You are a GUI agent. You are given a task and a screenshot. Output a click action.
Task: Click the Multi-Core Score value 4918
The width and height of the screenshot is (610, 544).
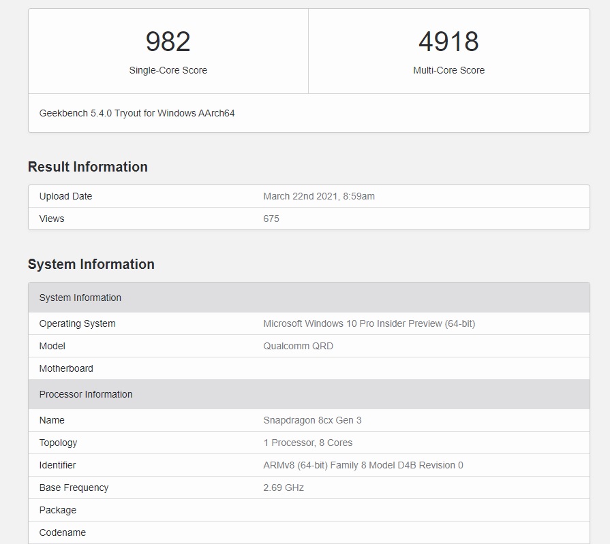click(448, 42)
